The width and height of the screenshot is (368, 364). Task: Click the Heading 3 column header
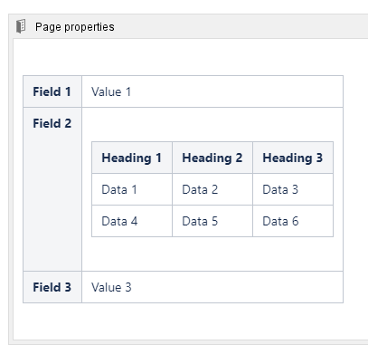point(293,158)
